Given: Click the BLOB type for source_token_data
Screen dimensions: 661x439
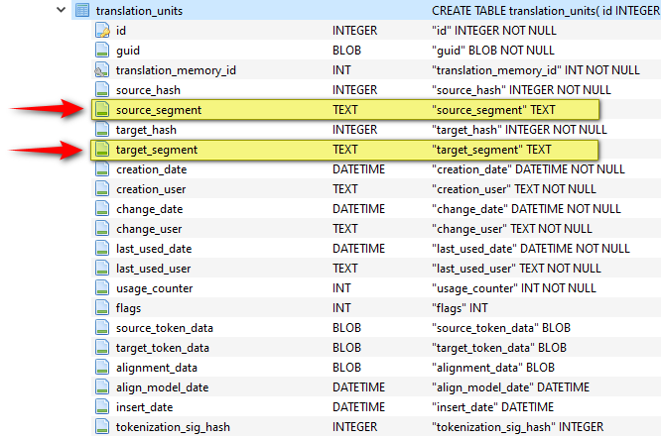Looking at the screenshot, I should [347, 328].
